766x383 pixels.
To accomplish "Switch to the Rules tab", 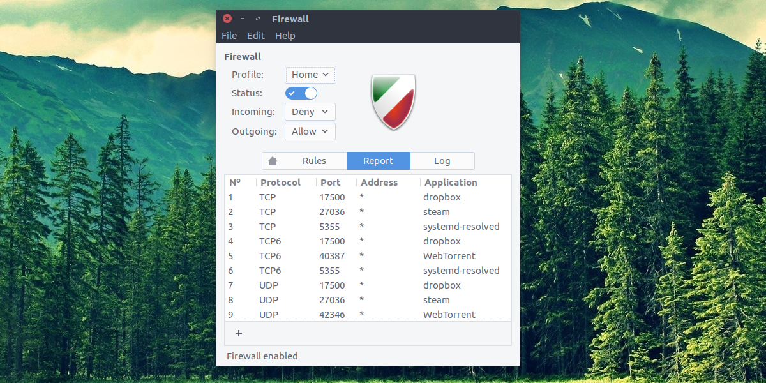I will pyautogui.click(x=314, y=161).
